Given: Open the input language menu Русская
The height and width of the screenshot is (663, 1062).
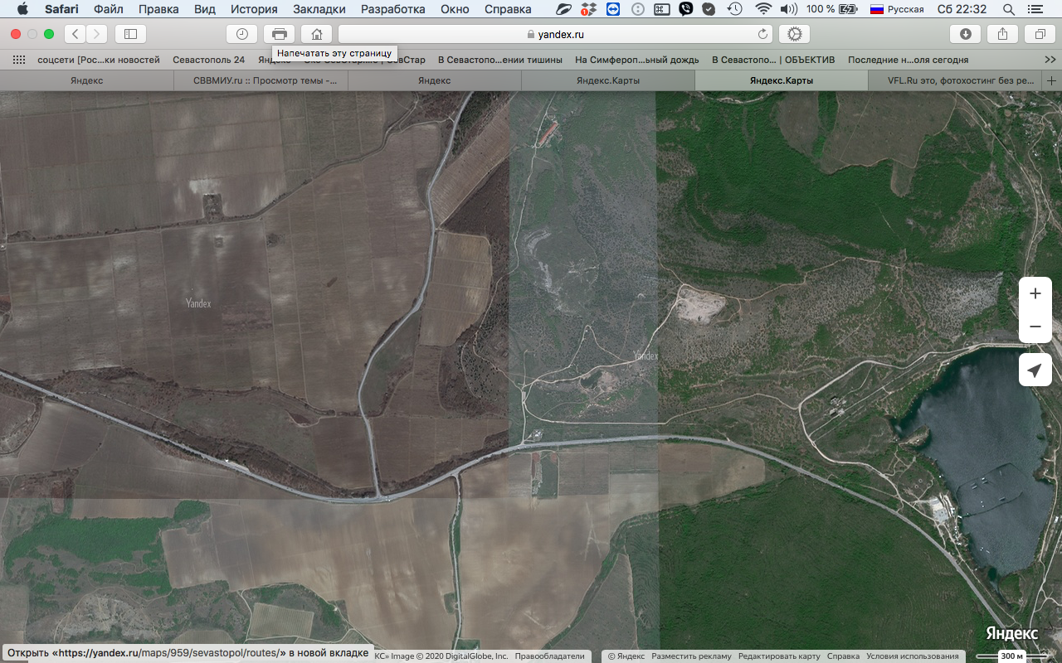Looking at the screenshot, I should tap(897, 9).
